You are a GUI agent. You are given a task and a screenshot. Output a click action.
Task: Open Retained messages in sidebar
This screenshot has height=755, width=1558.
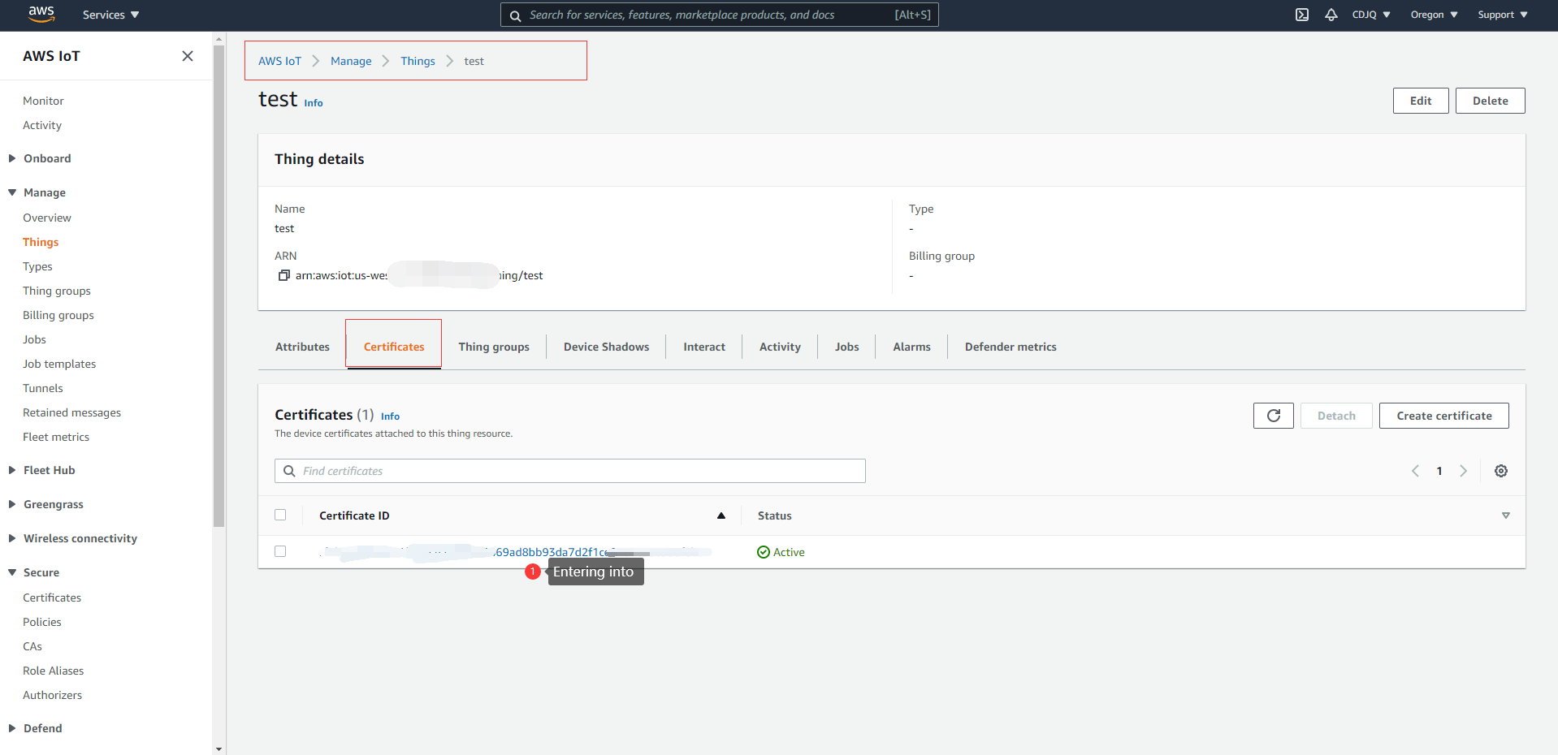[71, 412]
